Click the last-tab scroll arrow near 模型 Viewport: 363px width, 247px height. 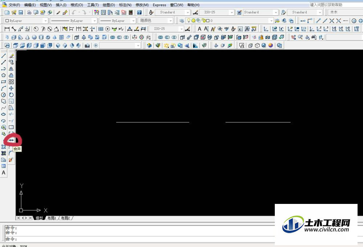coord(30,218)
